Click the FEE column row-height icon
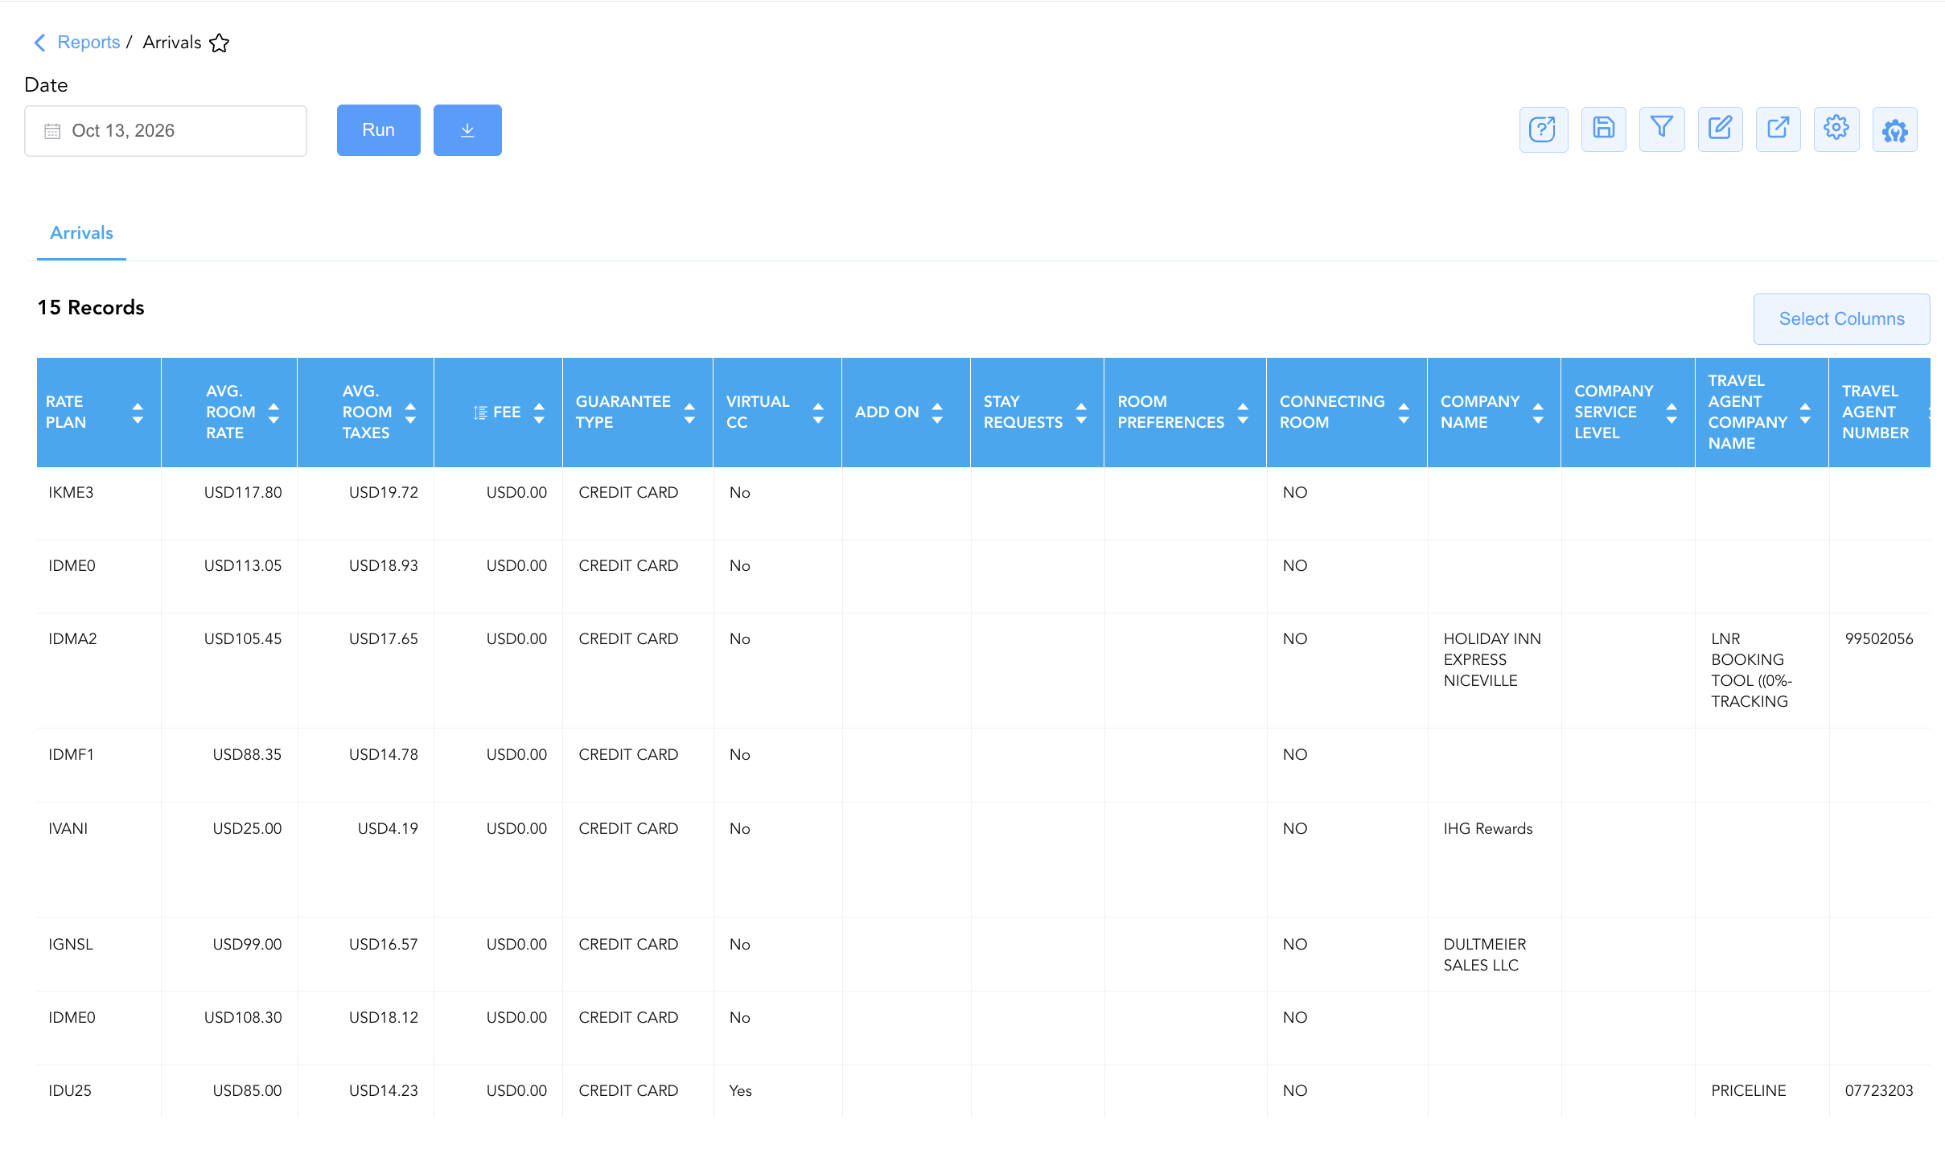This screenshot has width=1945, height=1153. tap(480, 412)
